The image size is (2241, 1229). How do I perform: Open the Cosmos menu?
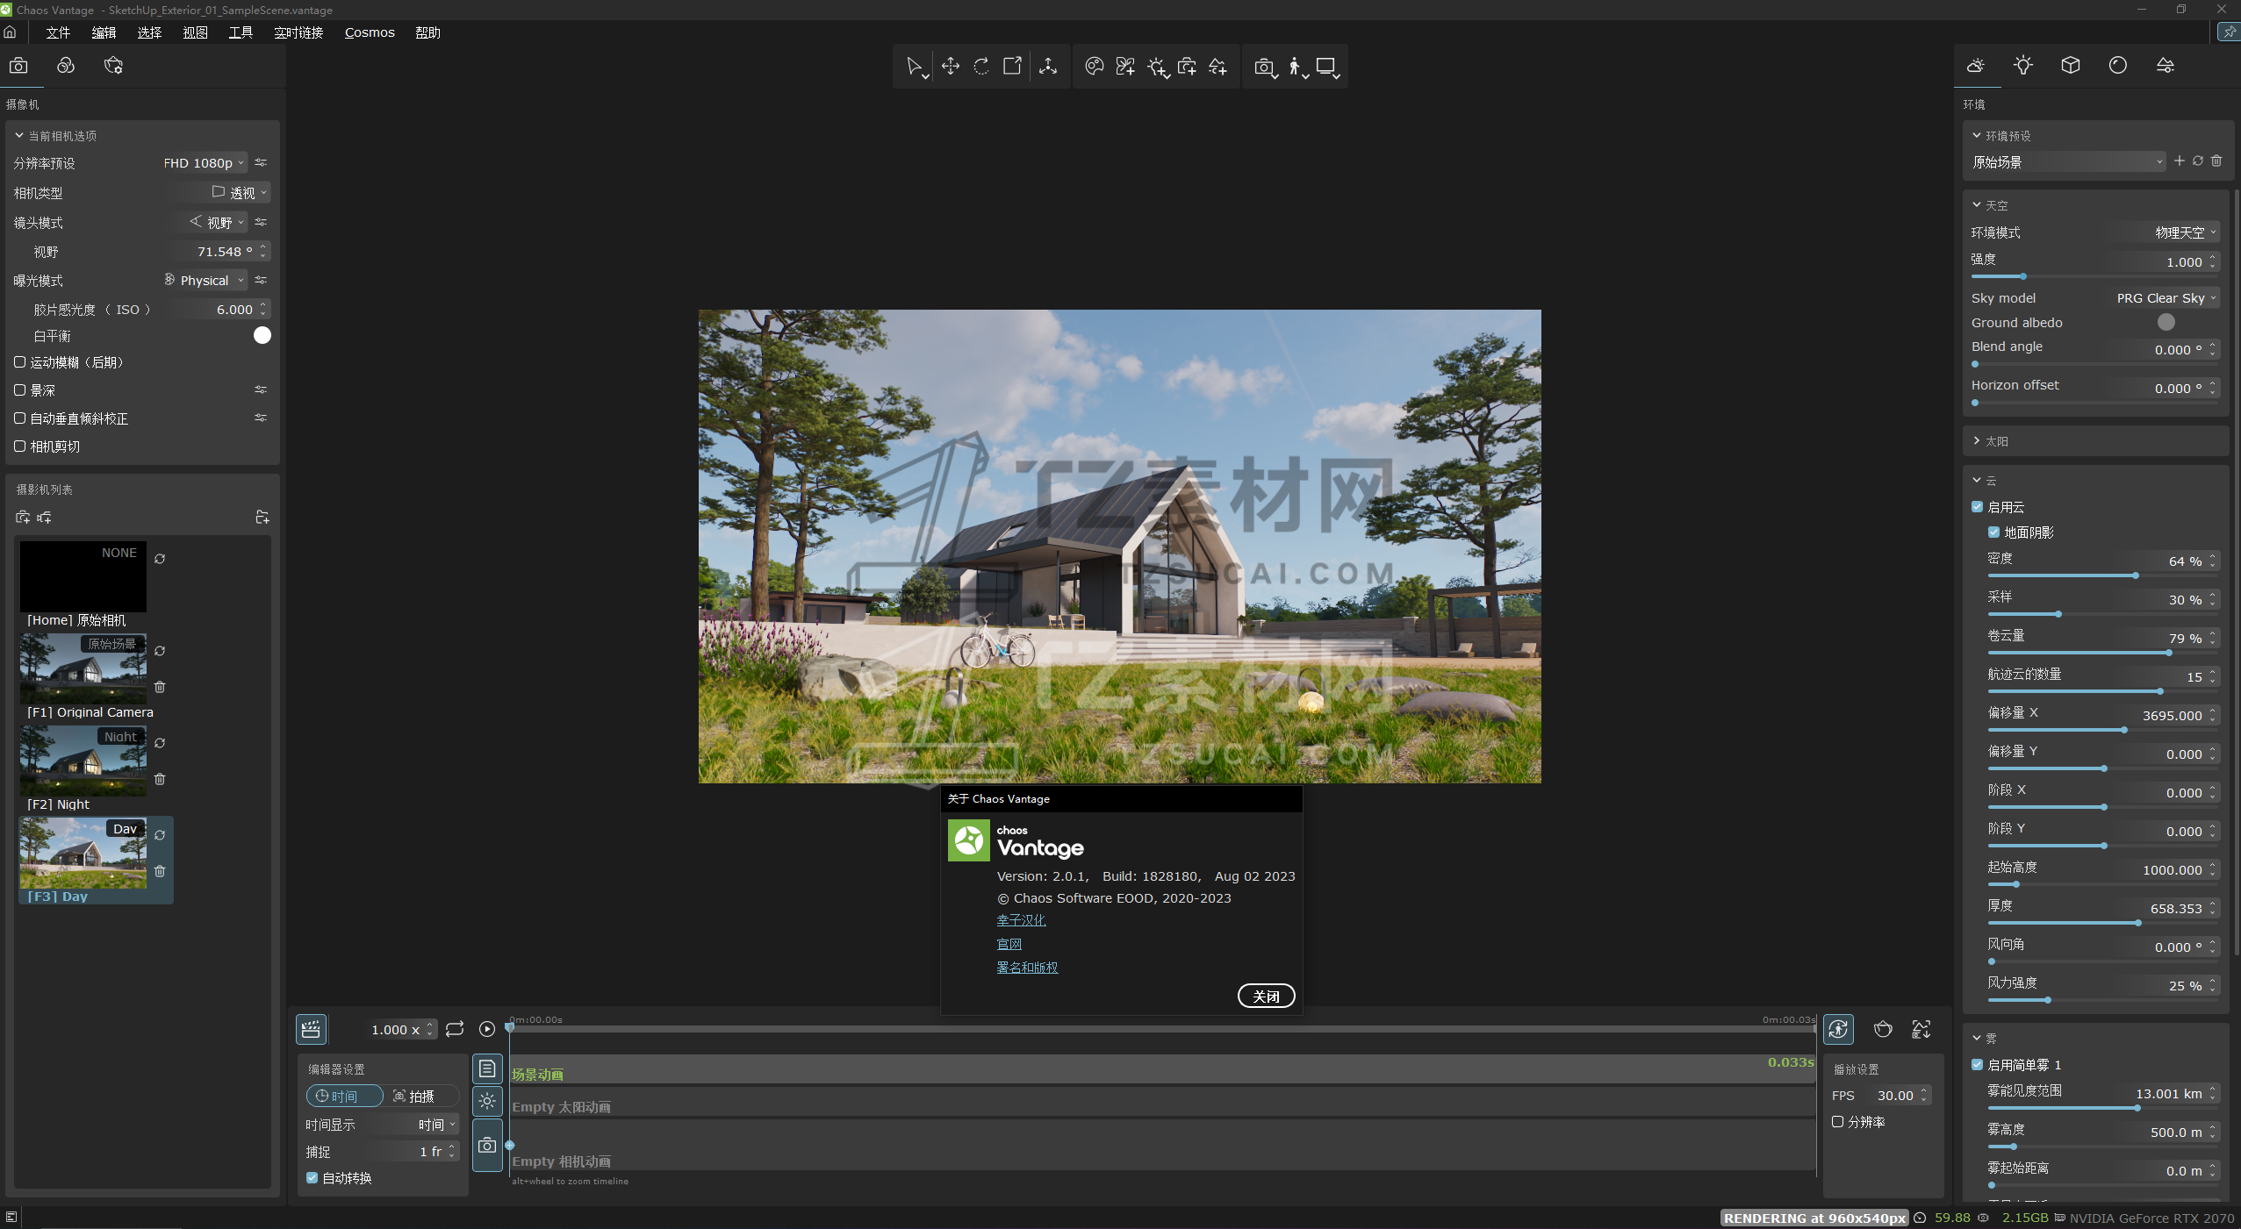pos(369,32)
